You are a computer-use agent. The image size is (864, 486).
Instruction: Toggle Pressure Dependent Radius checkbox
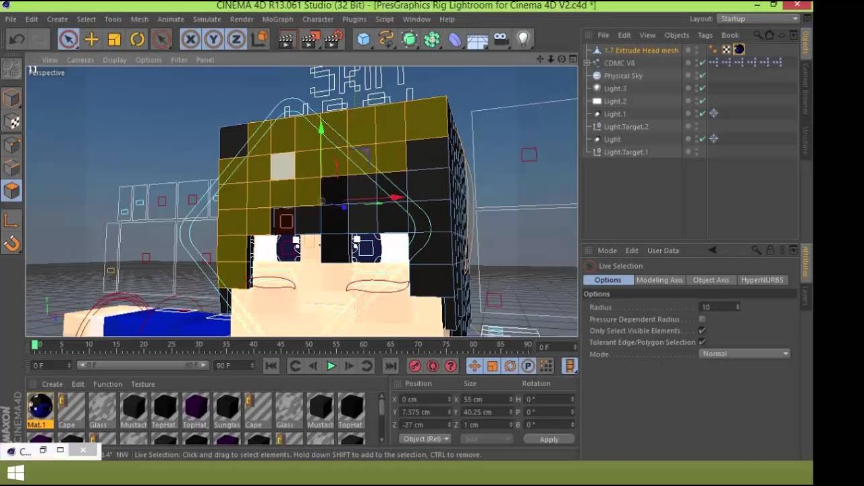(x=702, y=319)
